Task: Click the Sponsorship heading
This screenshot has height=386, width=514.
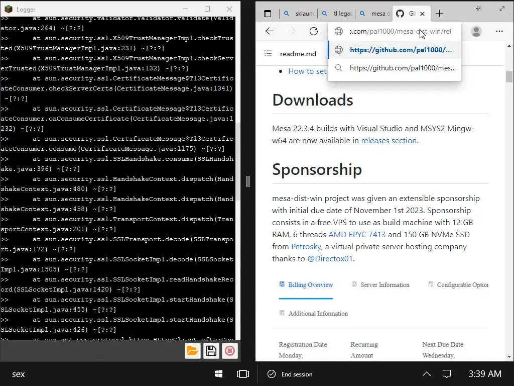Action: tap(317, 169)
